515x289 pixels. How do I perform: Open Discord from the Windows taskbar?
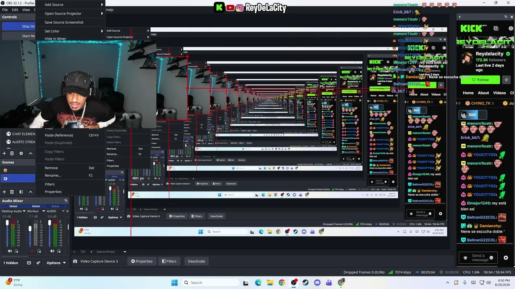pos(318,283)
